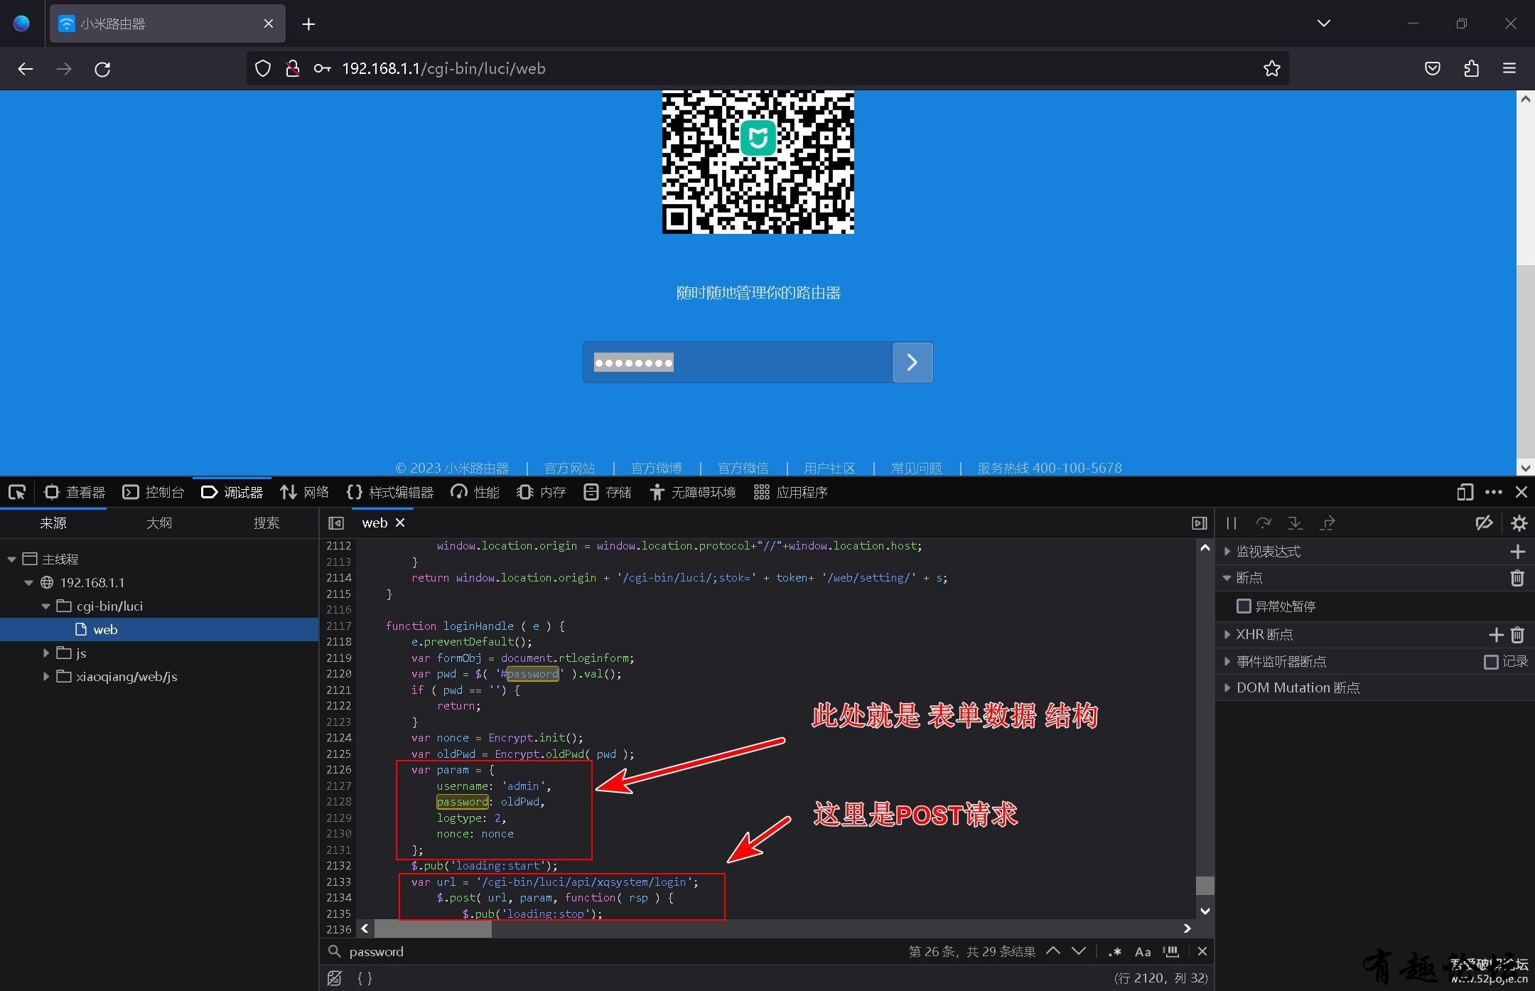Expand the xiaoqiang/web/js folder
This screenshot has height=991, width=1535.
click(x=45, y=677)
